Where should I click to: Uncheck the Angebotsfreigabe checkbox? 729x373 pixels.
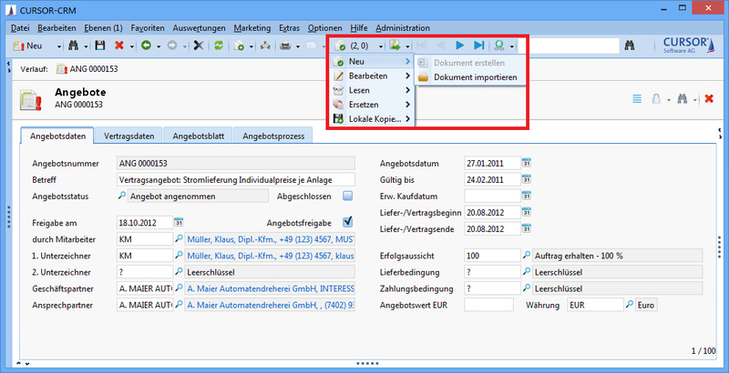(x=347, y=221)
